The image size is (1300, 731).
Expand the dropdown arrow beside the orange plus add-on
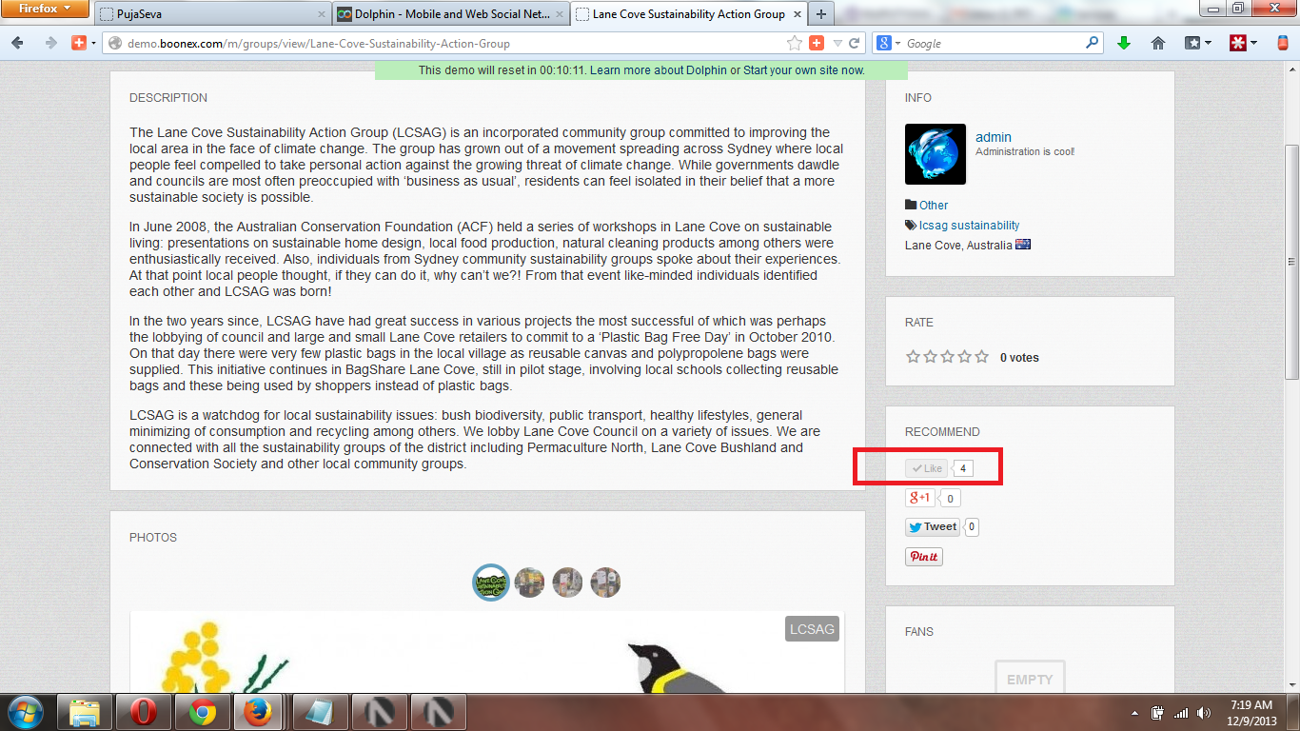93,44
